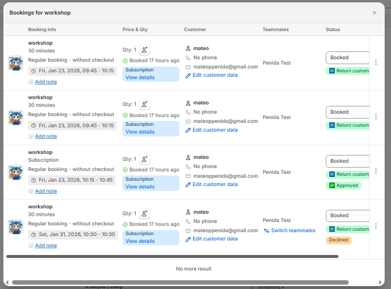This screenshot has height=289, width=391.
Task: Click the Declined status badge
Action: [338, 240]
